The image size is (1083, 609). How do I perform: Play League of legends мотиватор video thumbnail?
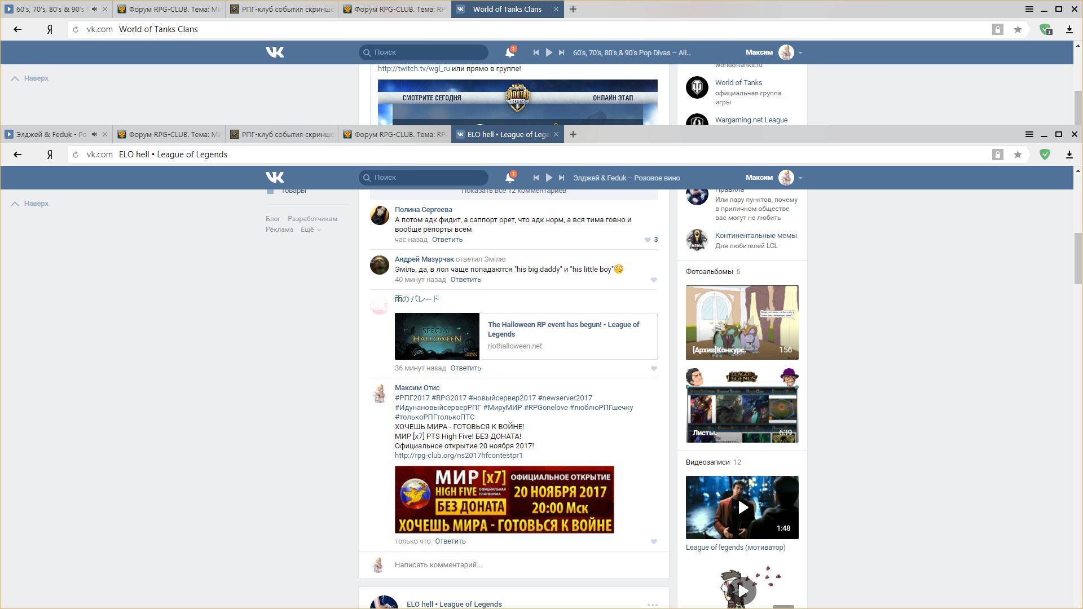(742, 507)
